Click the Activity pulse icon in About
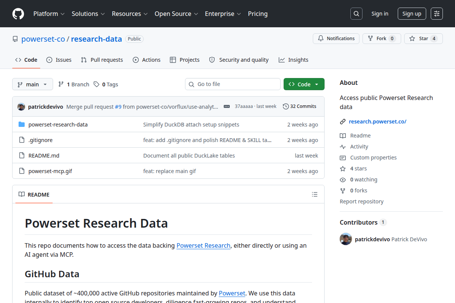 [x=343, y=147]
